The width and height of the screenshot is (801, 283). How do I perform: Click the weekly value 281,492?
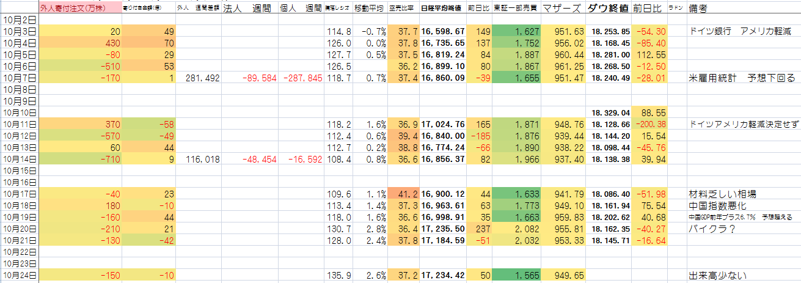pos(199,78)
